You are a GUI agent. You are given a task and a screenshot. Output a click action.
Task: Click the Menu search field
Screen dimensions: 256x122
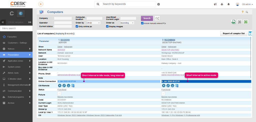coord(16,28)
